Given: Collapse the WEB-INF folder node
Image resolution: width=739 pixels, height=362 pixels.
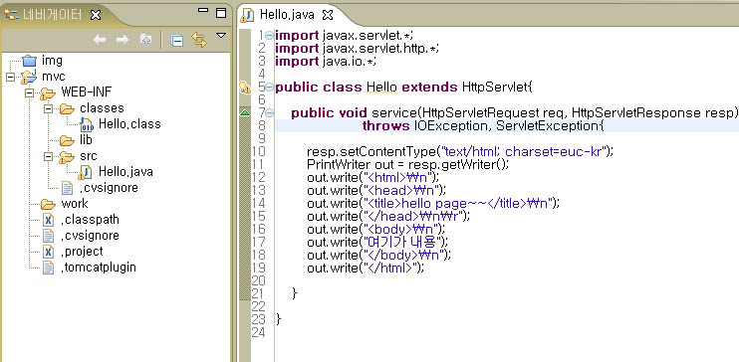Looking at the screenshot, I should (29, 92).
